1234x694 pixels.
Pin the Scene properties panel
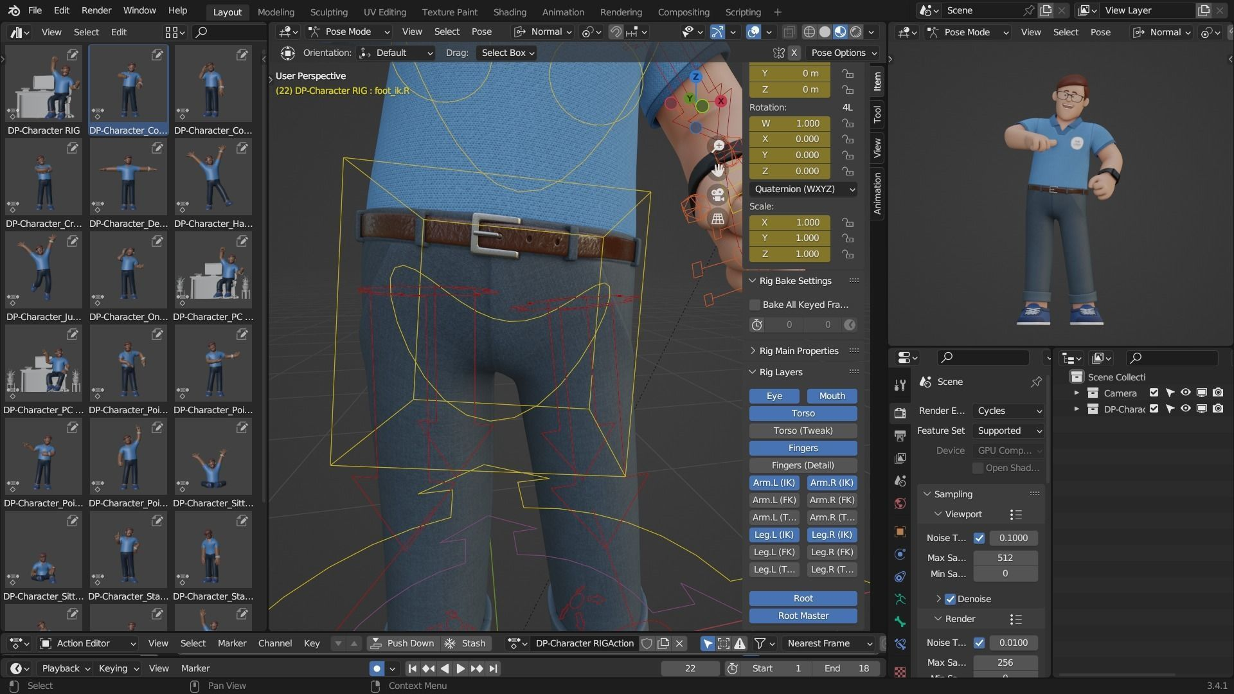coord(1036,382)
